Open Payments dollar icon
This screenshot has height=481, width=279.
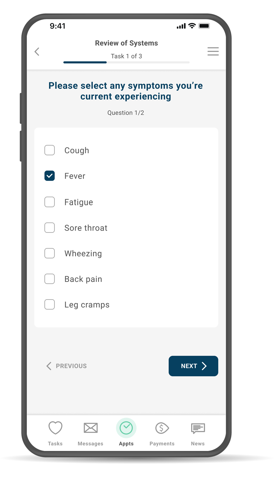coord(162,428)
